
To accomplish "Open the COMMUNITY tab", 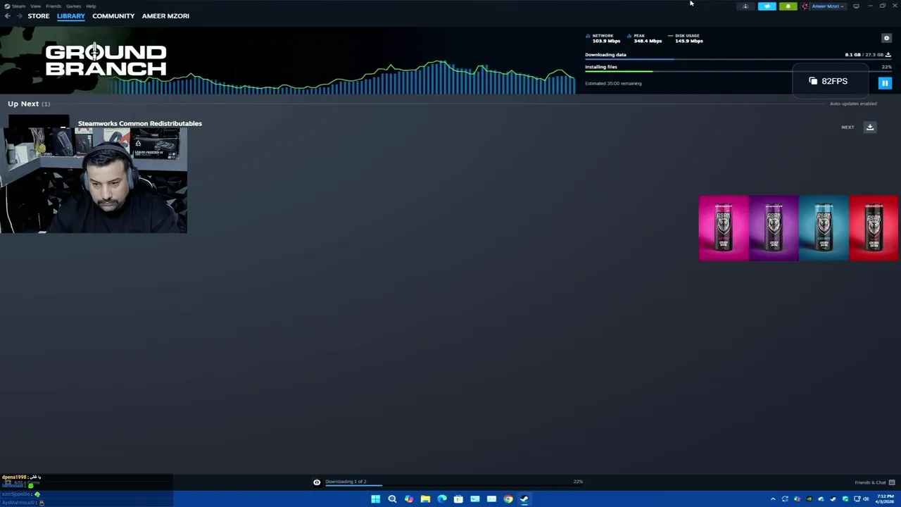I will [113, 15].
